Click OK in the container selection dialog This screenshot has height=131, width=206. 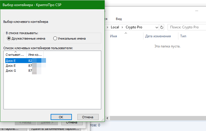61,117
